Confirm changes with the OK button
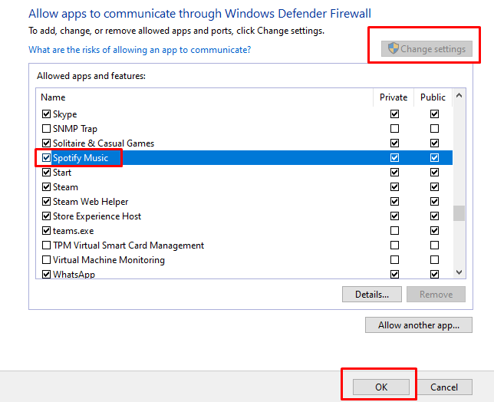494x402 pixels. [381, 387]
